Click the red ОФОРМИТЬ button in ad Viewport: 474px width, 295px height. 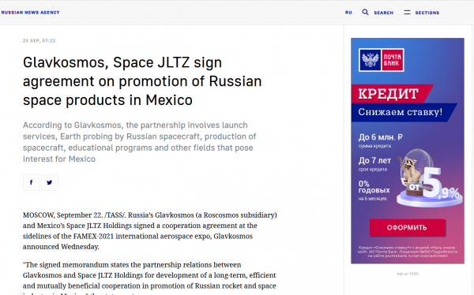pyautogui.click(x=407, y=228)
